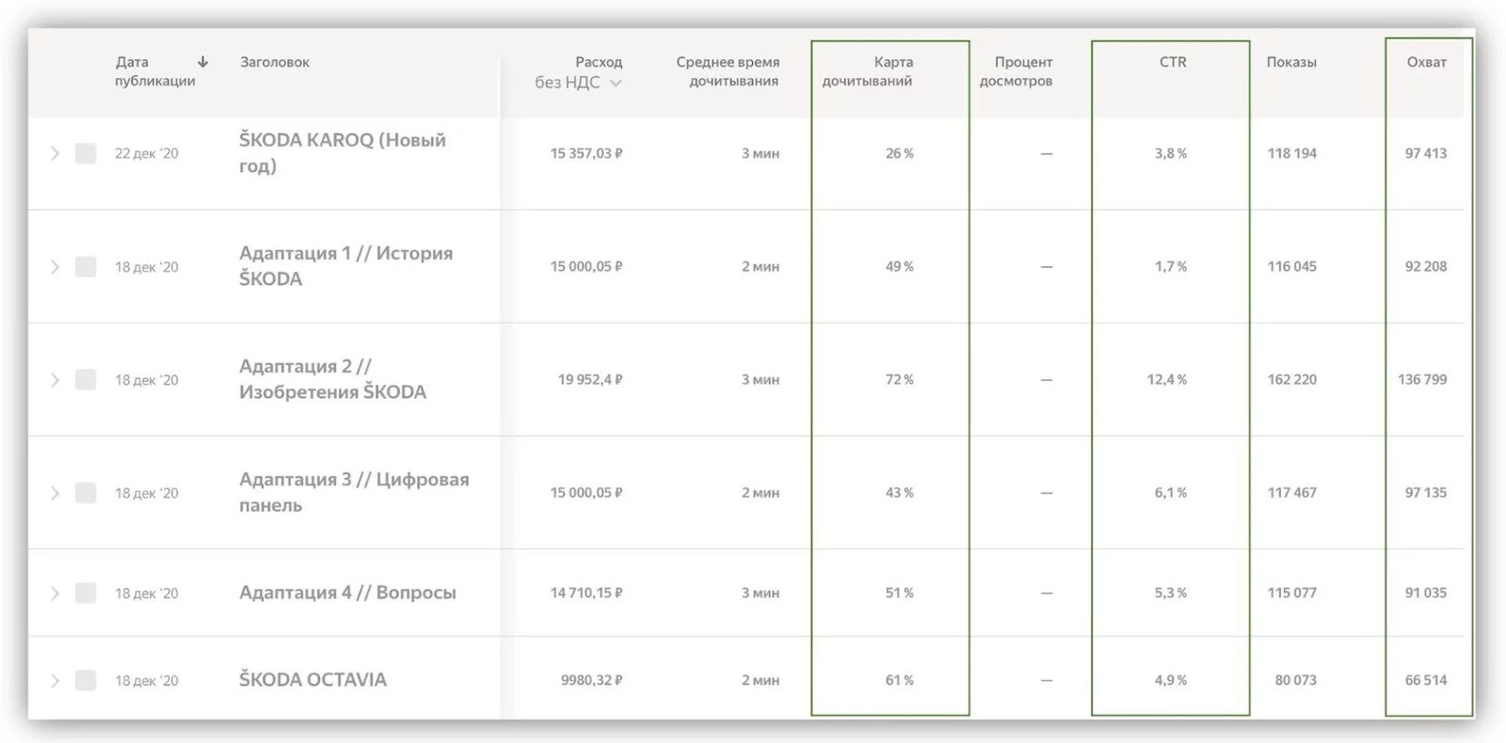Select the reach figure 66 514
This screenshot has width=1506, height=743.
(1426, 681)
